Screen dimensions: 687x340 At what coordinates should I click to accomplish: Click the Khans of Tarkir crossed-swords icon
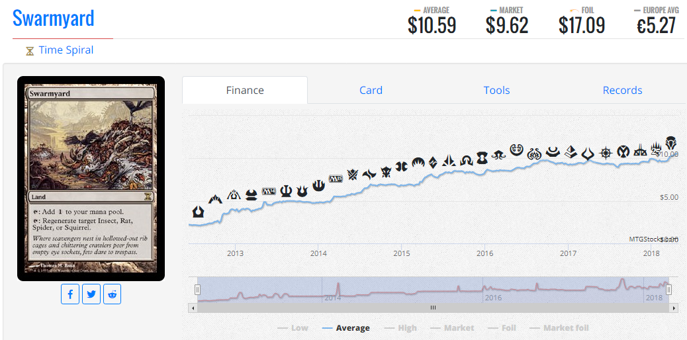coord(353,175)
